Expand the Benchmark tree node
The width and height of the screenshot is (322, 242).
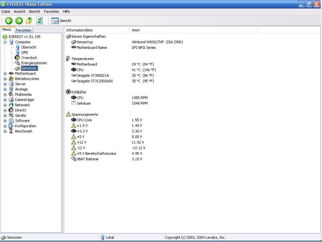click(5, 131)
